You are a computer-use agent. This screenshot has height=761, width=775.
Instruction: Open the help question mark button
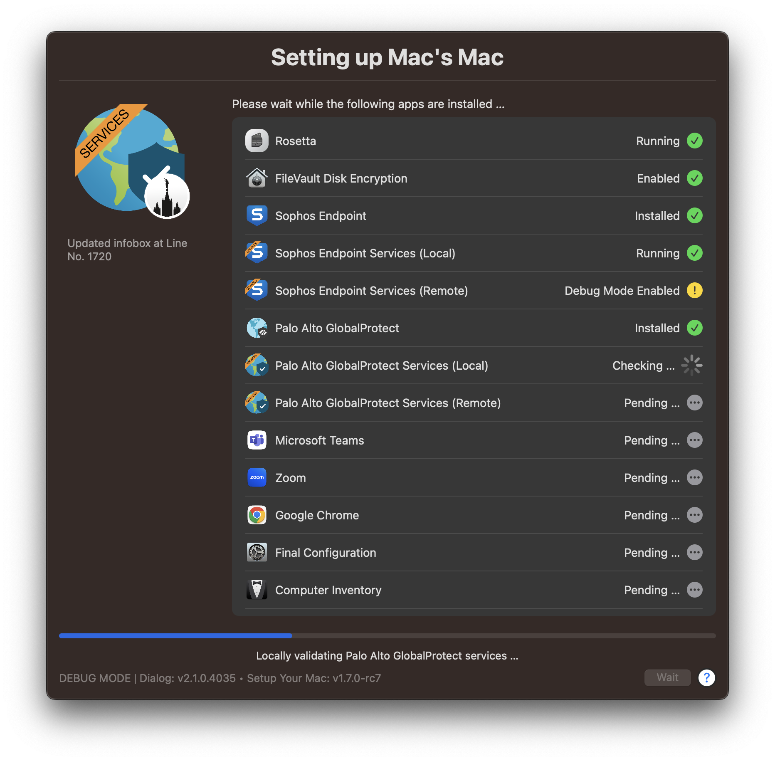[x=707, y=678]
